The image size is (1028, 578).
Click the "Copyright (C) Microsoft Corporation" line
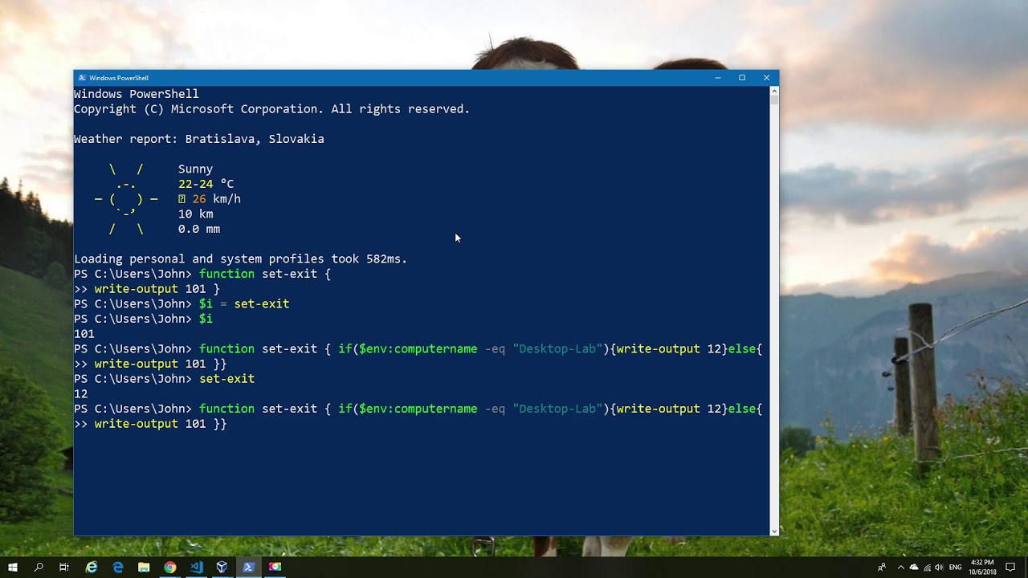coord(271,109)
